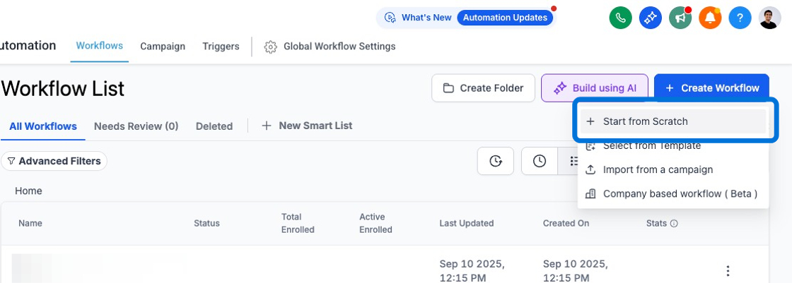Select the All Workflows tab
Screen dimensions: 792x283
tap(43, 126)
